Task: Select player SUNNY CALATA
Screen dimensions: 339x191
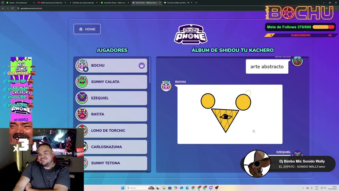Action: tap(111, 82)
